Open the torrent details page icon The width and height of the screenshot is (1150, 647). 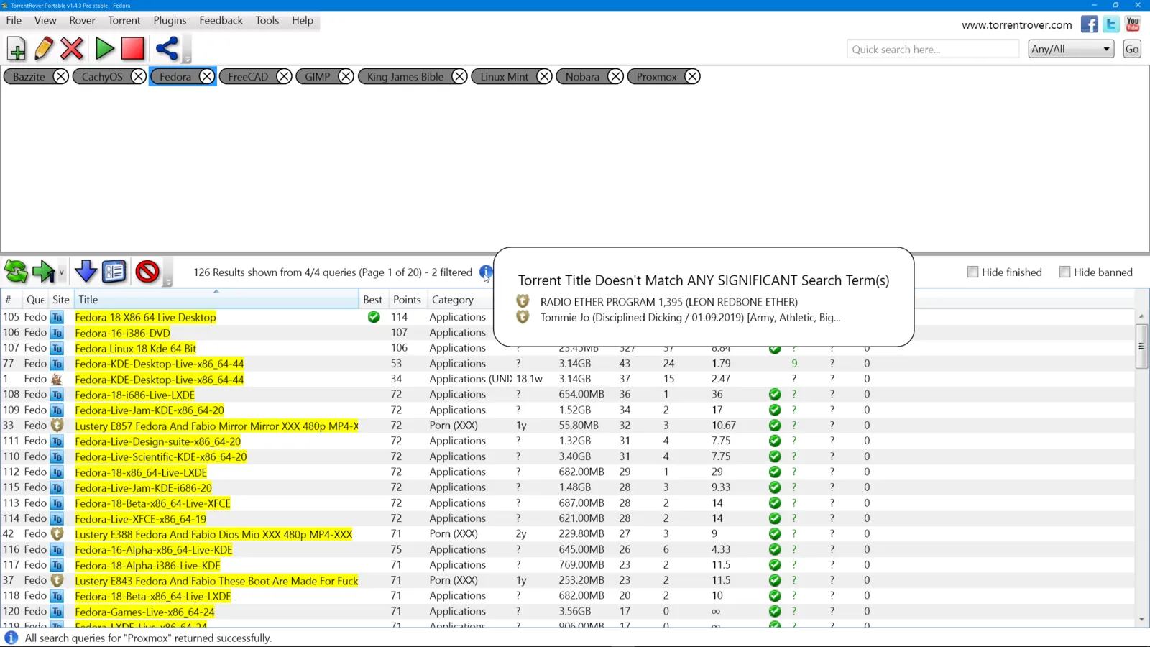point(114,272)
